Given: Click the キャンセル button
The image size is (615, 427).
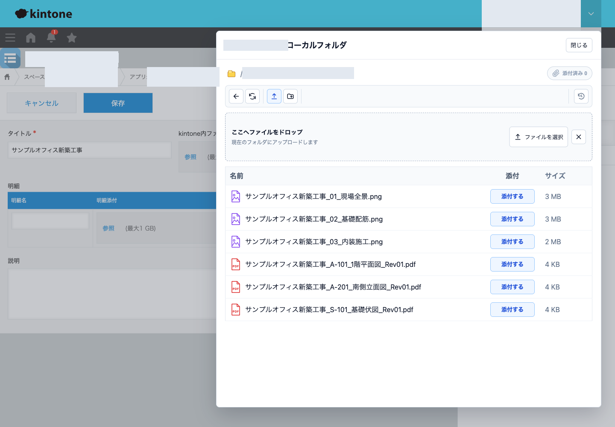Looking at the screenshot, I should pyautogui.click(x=41, y=103).
